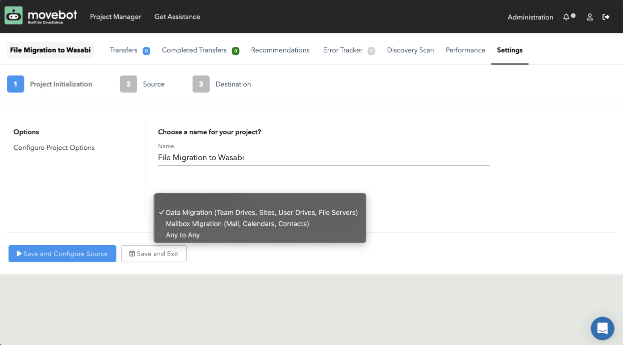Viewport: 623px width, 345px height.
Task: Click the Error Tracker count badge
Action: coord(371,50)
